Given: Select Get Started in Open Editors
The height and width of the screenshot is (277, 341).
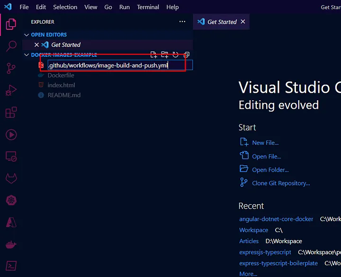Looking at the screenshot, I should [x=108, y=45].
